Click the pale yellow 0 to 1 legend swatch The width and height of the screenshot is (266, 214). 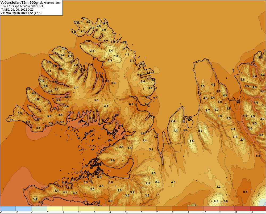click(55, 209)
